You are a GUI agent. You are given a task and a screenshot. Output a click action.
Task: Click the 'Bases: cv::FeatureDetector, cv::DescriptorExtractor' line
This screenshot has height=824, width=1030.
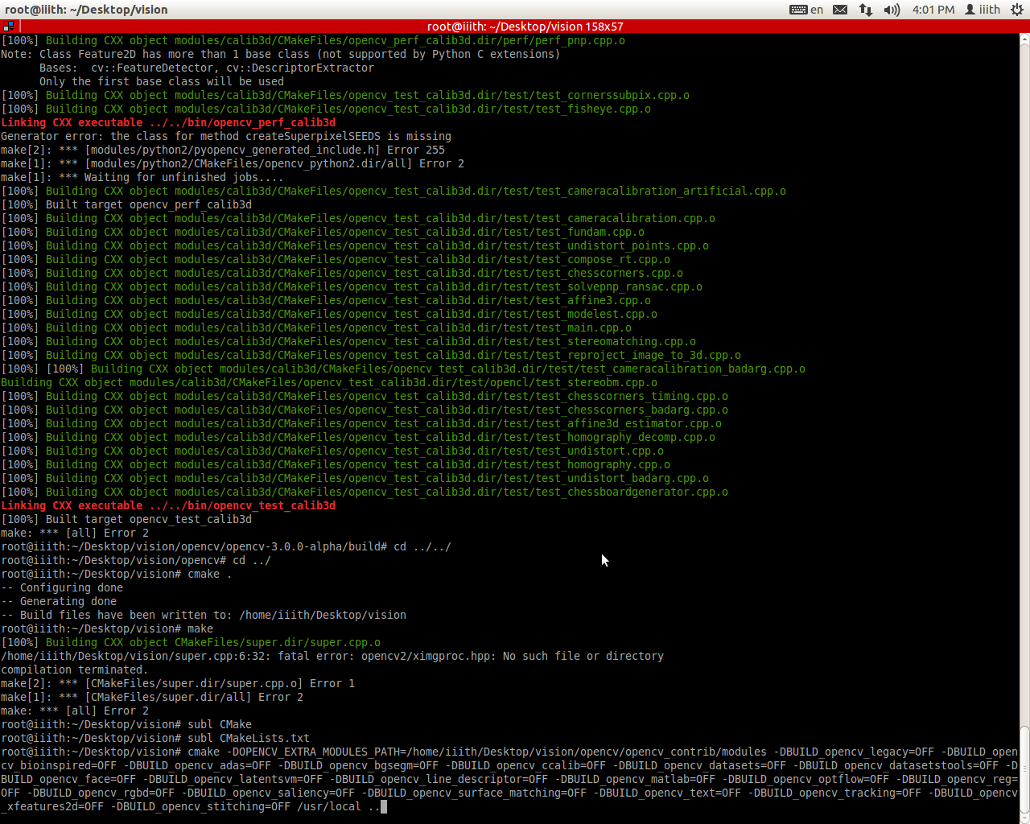pyautogui.click(x=207, y=68)
